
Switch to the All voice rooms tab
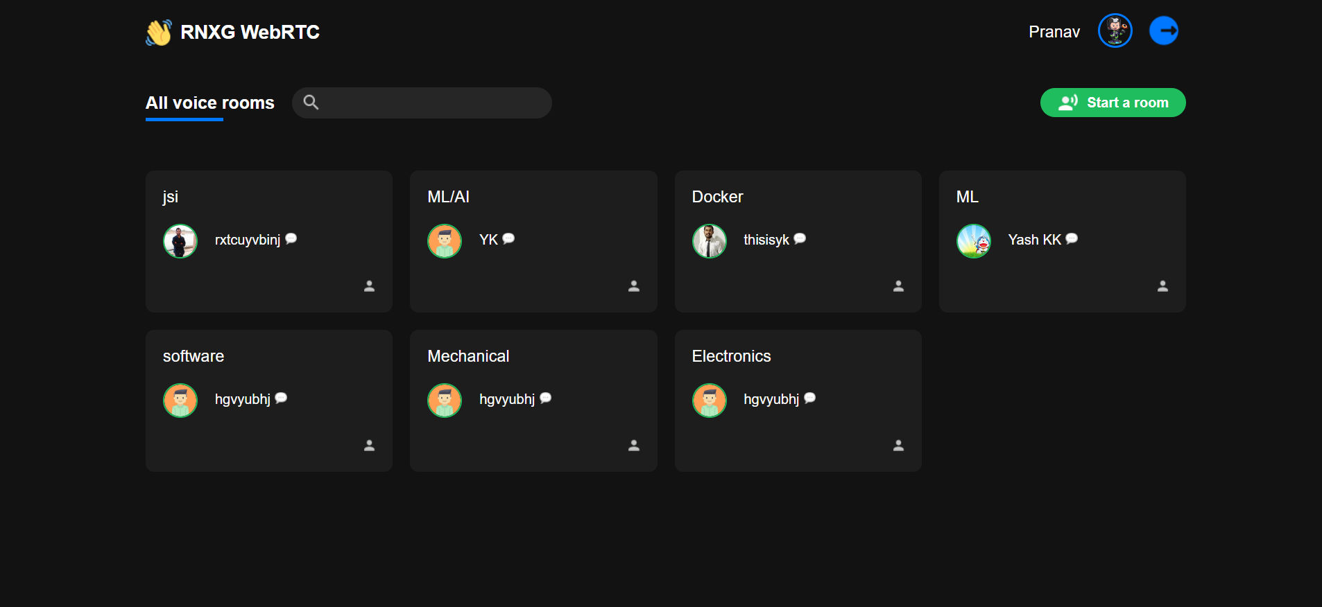tap(209, 103)
